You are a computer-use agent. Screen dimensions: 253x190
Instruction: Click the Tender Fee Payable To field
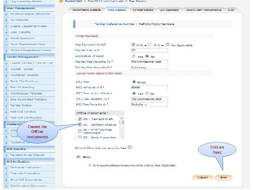click(149, 62)
